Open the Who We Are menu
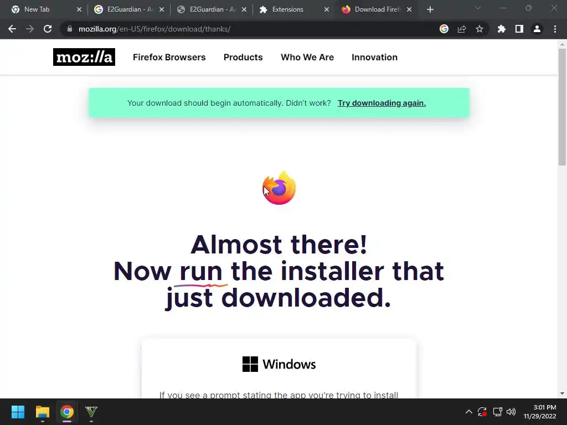567x425 pixels. click(307, 57)
